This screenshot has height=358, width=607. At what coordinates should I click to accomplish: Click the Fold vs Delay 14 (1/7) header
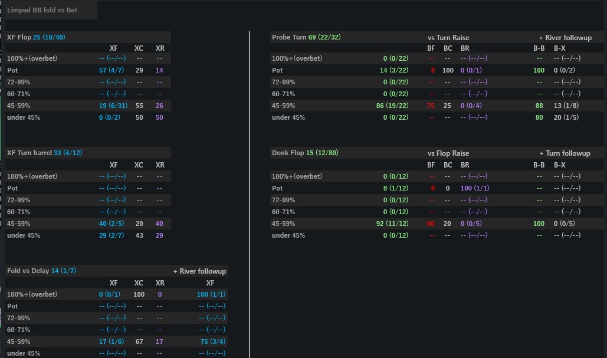coord(41,271)
